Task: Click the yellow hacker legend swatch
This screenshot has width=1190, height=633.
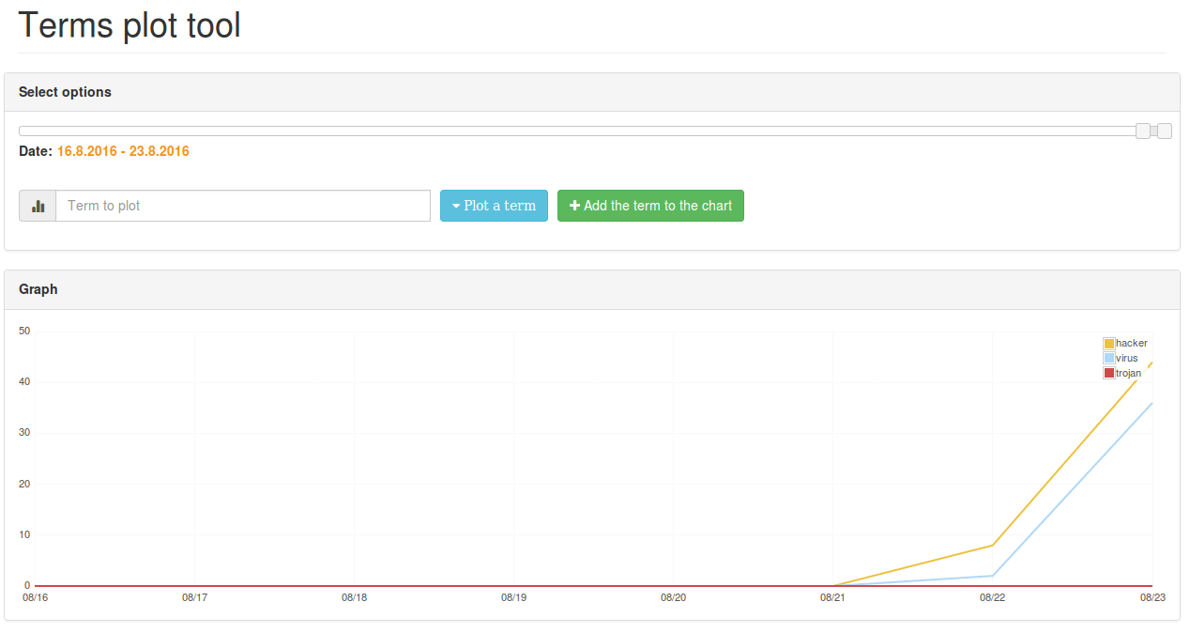Action: (x=1109, y=344)
